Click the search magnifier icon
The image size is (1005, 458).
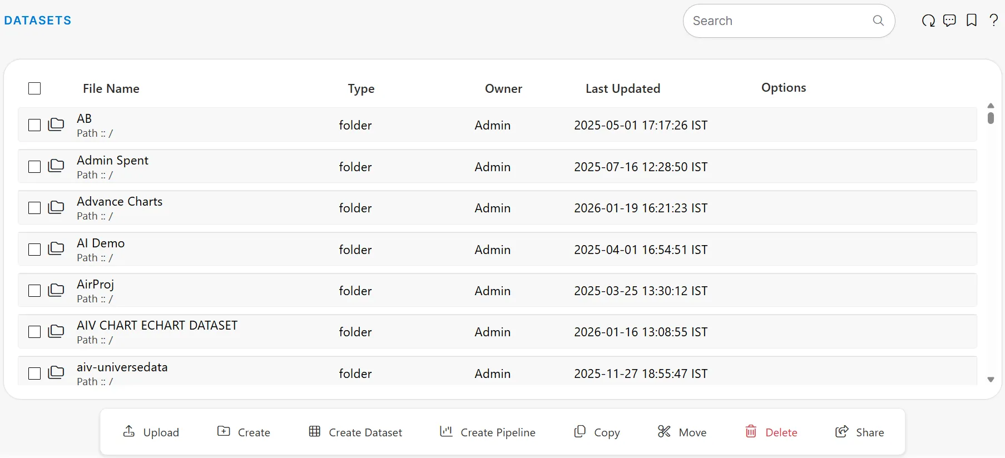pos(878,21)
